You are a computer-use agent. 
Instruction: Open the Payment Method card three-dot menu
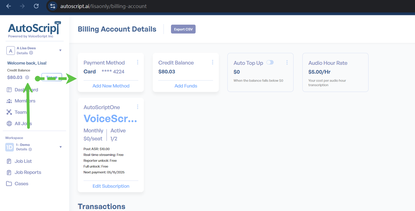coord(138,62)
